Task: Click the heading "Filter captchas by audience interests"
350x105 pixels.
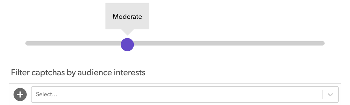Action: 78,72
